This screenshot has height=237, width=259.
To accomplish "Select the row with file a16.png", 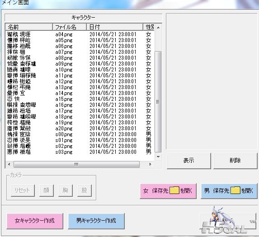I will coord(80,105).
